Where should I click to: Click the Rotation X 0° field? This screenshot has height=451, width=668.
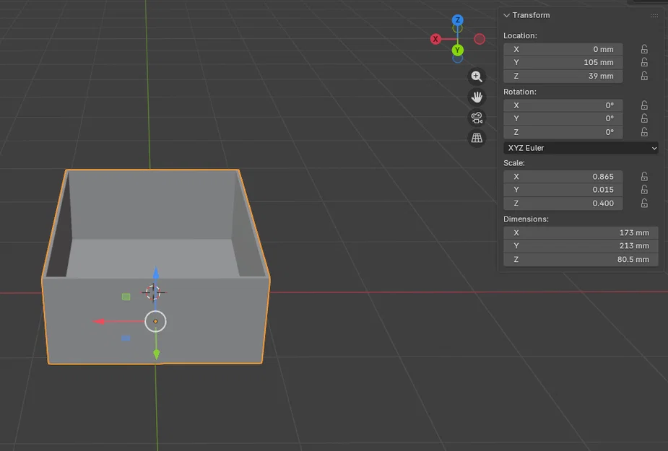(x=563, y=105)
